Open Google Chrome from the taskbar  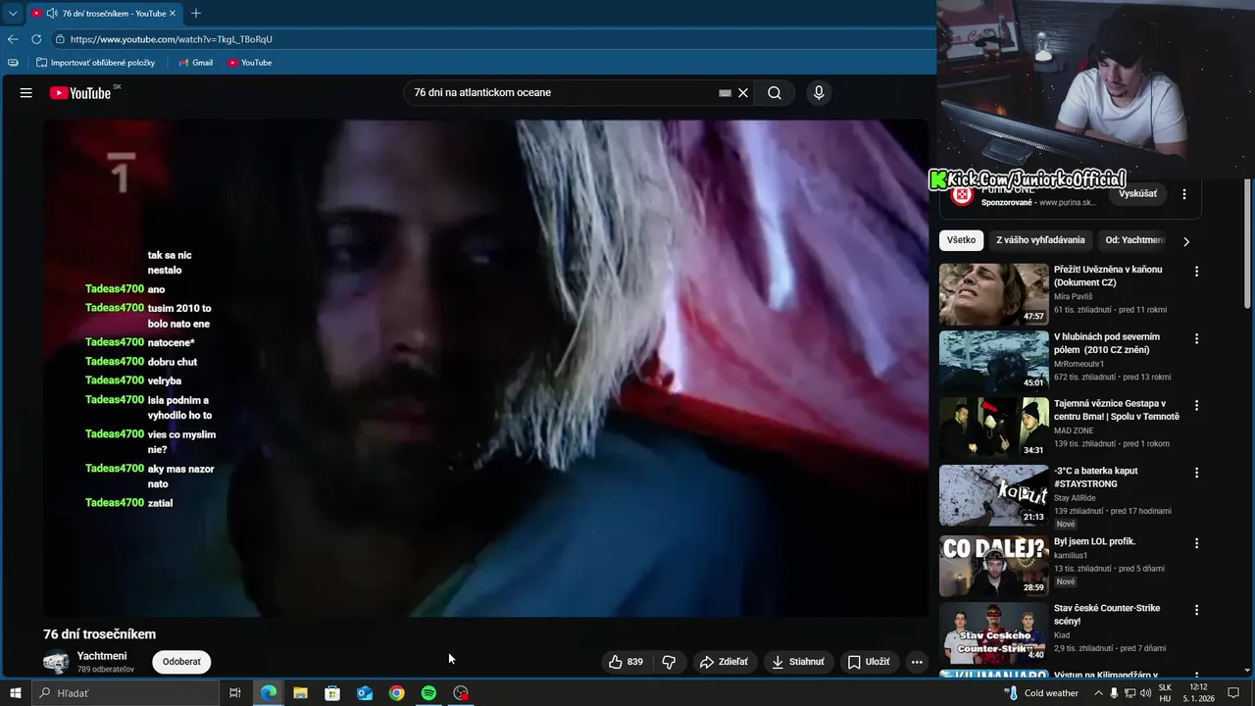[x=396, y=693]
